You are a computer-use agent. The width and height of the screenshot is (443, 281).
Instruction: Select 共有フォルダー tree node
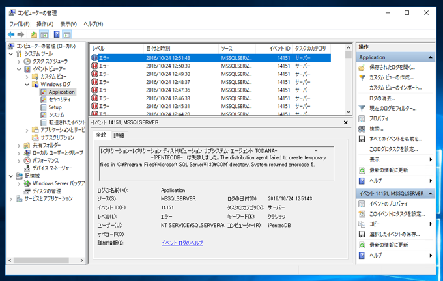tap(46, 145)
